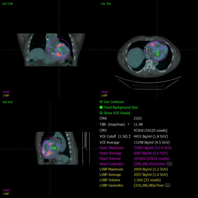198x198 pixels.
Task: Click Heart Maximum value 33907 Bq/ml
Action: pos(153,148)
